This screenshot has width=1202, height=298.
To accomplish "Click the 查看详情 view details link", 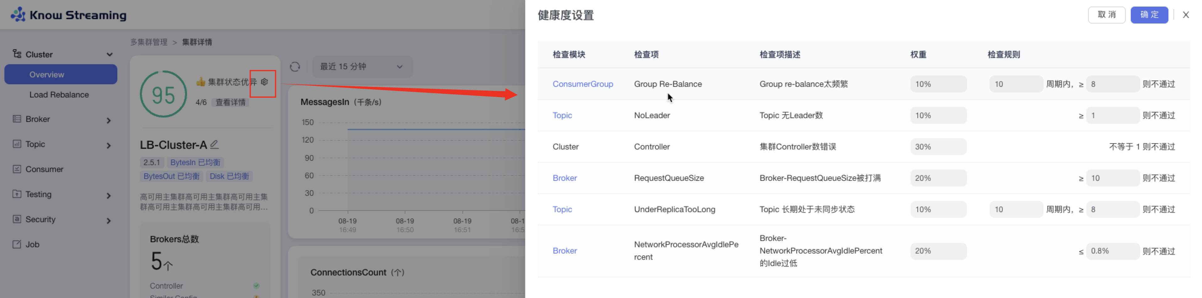I will click(x=230, y=102).
